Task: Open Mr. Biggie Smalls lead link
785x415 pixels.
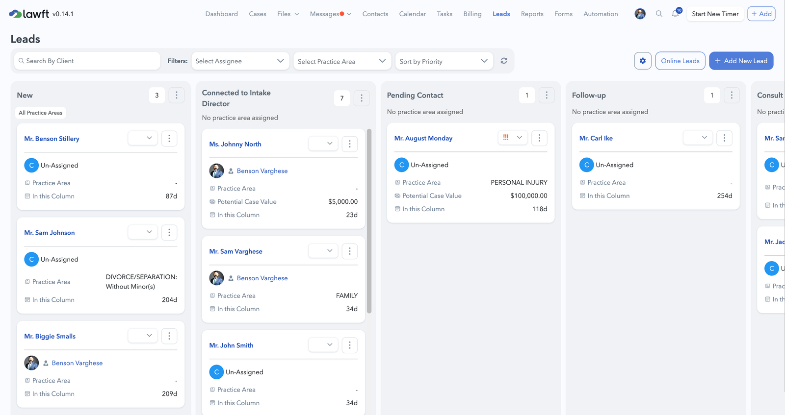Action: point(50,336)
